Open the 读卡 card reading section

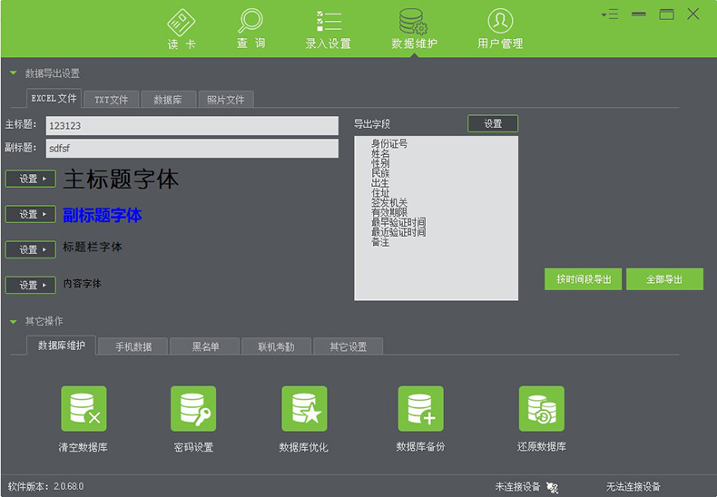tap(181, 27)
